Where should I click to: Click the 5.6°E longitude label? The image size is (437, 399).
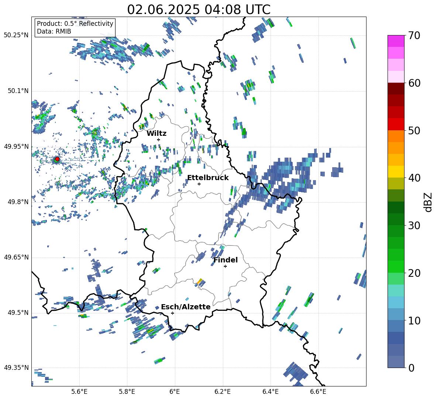79,392
